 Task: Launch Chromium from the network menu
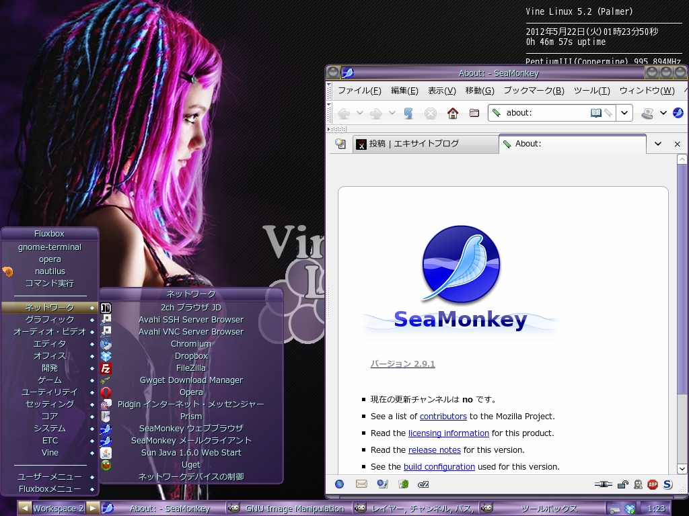point(191,344)
